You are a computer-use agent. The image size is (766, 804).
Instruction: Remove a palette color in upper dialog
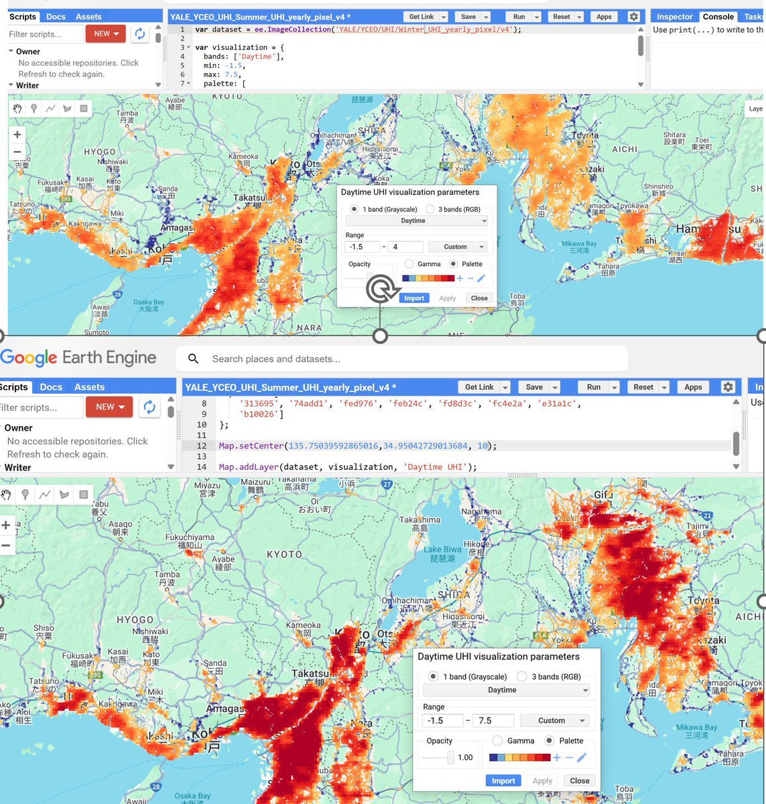pos(470,278)
